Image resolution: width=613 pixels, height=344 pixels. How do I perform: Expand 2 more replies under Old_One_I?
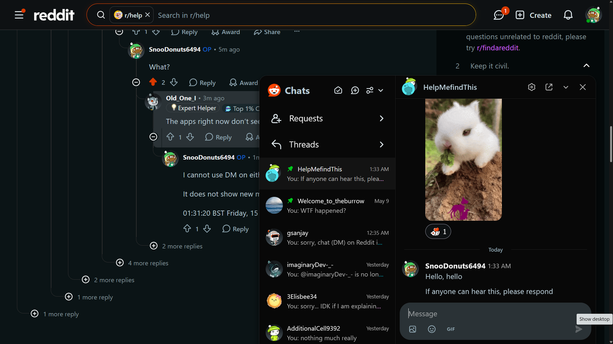click(176, 246)
